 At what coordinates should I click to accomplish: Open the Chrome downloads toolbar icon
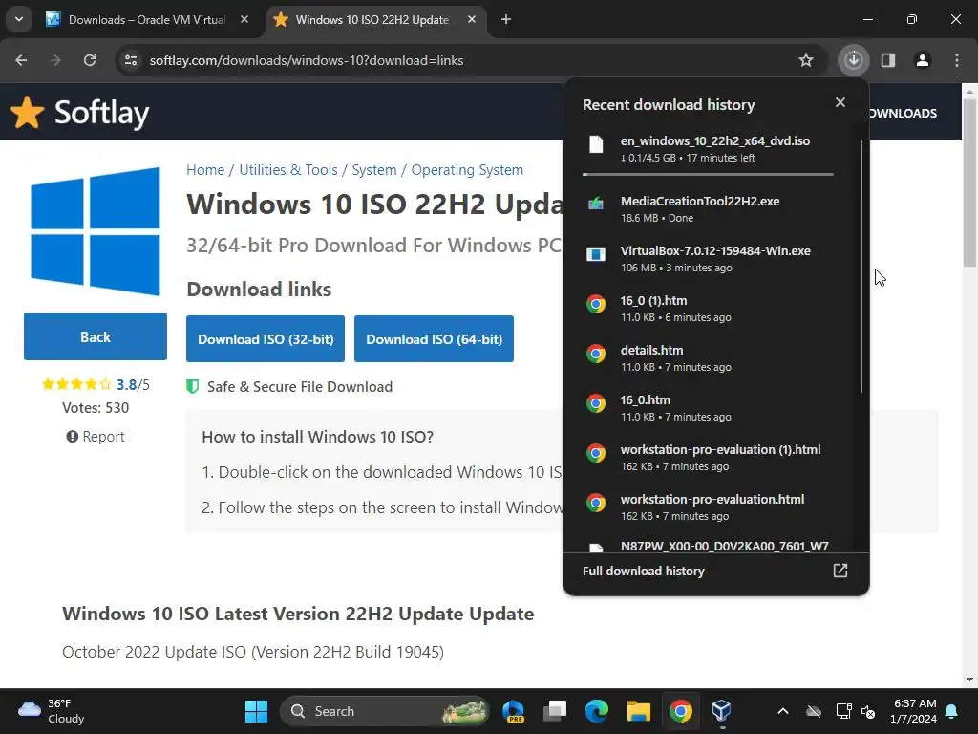(x=853, y=60)
